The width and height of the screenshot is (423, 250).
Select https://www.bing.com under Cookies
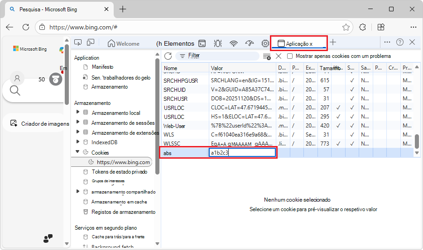click(x=112, y=162)
